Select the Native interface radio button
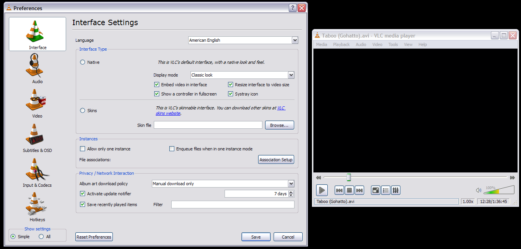The height and width of the screenshot is (249, 521). (x=82, y=62)
